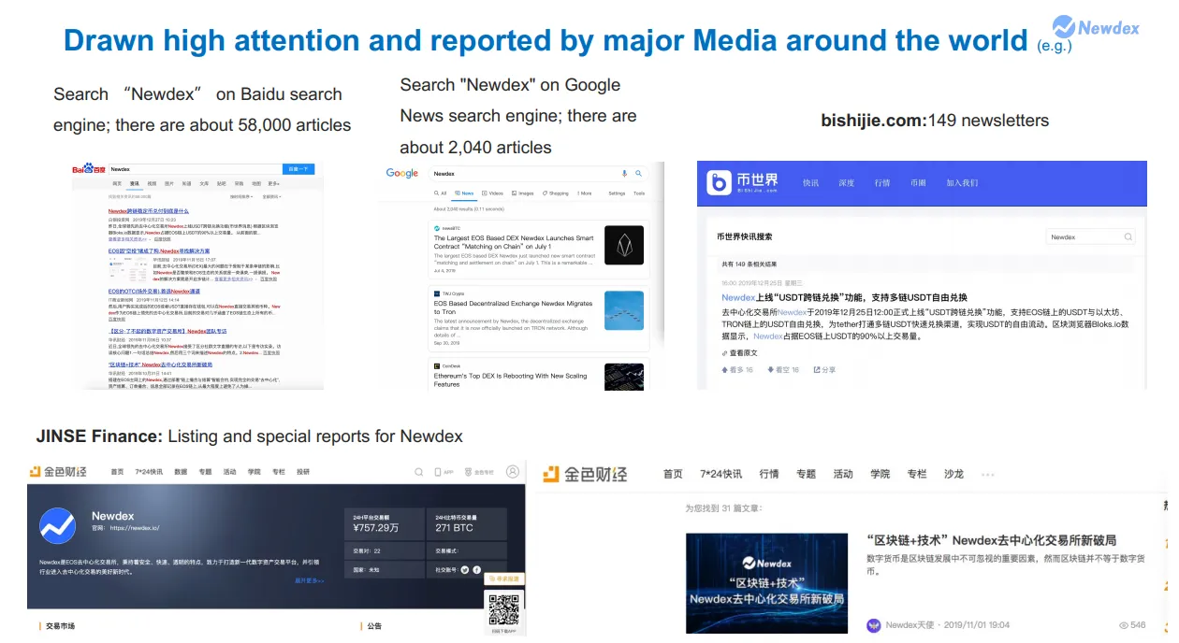Click black EOS logo article thumbnail
Image resolution: width=1179 pixels, height=643 pixels.
[624, 245]
